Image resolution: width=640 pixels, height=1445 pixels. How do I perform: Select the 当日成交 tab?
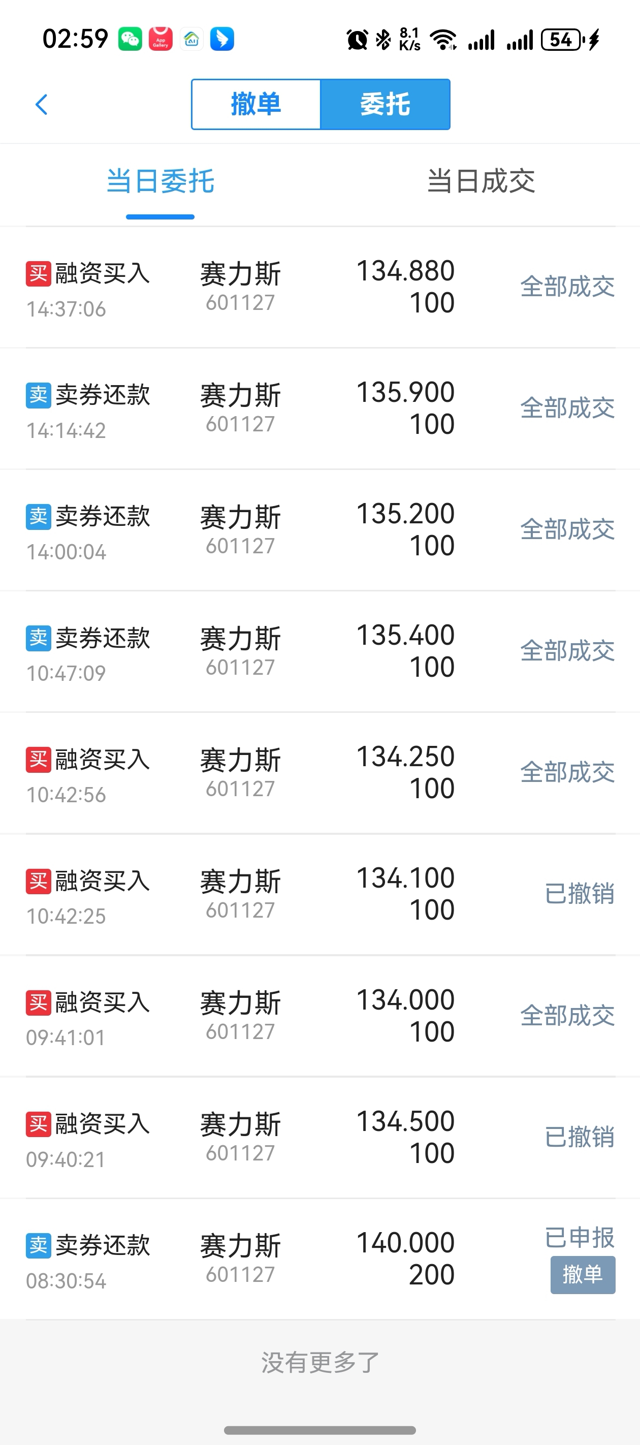[x=481, y=181]
